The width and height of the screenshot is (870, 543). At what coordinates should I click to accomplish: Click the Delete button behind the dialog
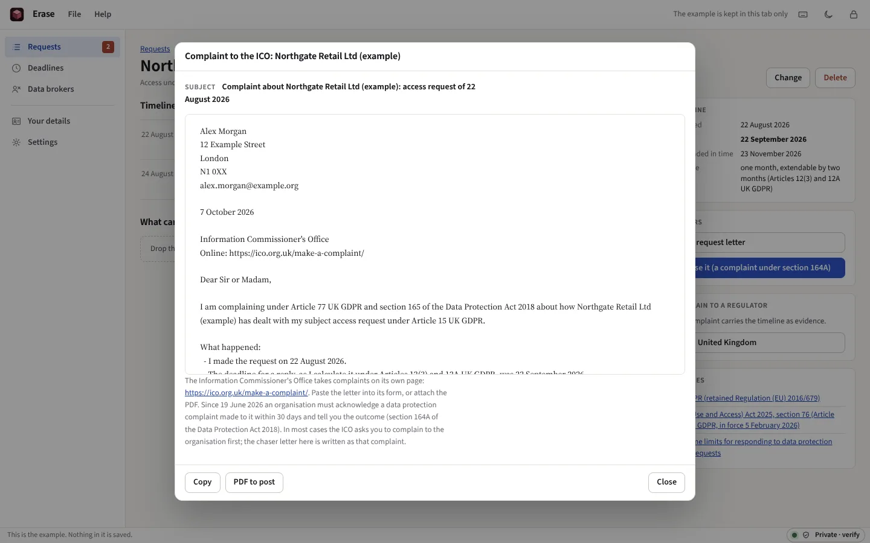(x=835, y=78)
